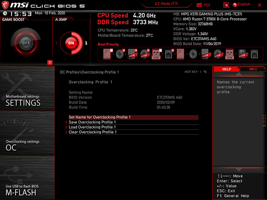The height and width of the screenshot is (200, 267).
Task: Click the clock icon next to the time
Action: pyautogui.click(x=5, y=13)
